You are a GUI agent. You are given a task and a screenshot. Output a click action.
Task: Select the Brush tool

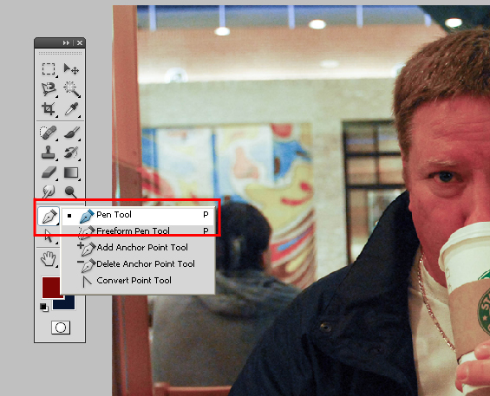pos(71,133)
